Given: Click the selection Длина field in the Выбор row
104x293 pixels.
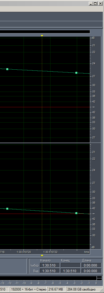Looking at the screenshot, I should (x=91, y=265).
